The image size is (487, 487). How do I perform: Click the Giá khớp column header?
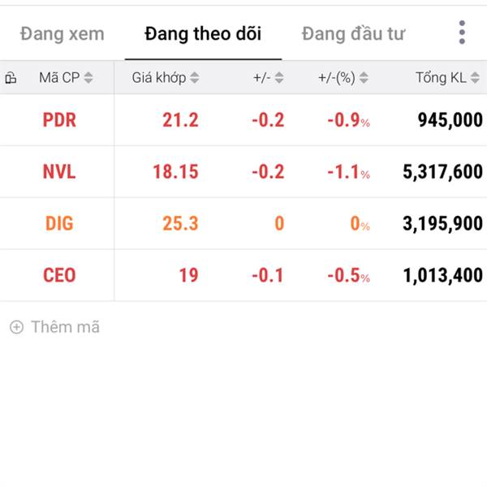point(159,78)
